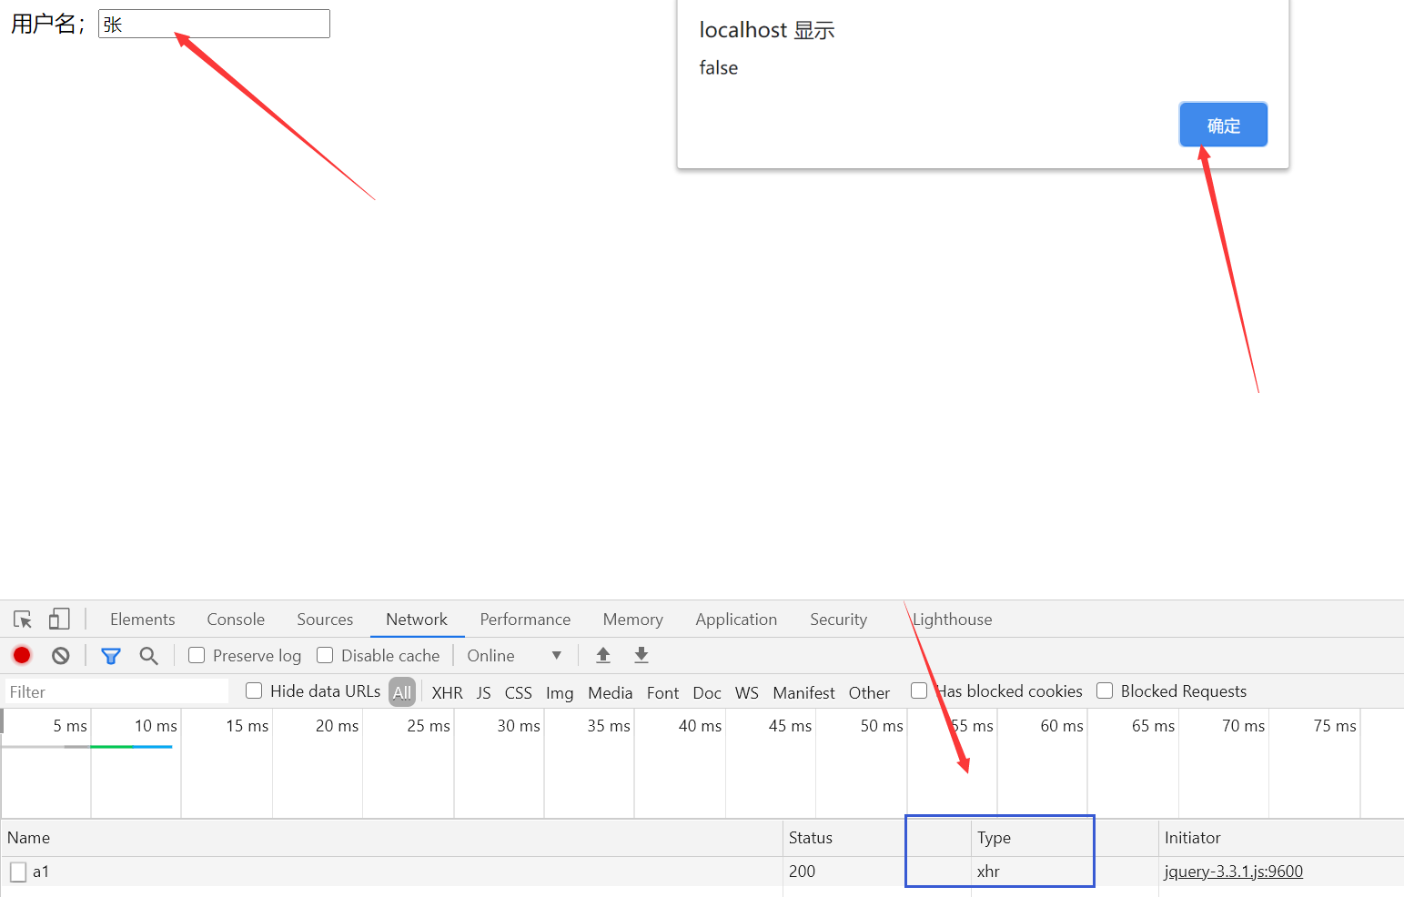Filter requests by Media type

(x=610, y=693)
